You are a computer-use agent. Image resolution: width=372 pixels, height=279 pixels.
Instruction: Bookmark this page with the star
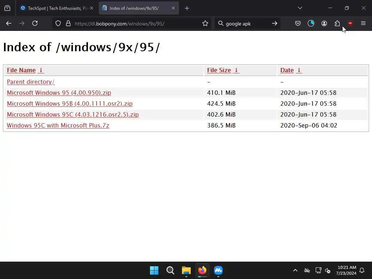(205, 24)
